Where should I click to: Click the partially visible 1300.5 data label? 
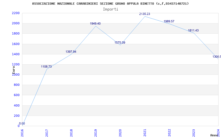point(217,57)
